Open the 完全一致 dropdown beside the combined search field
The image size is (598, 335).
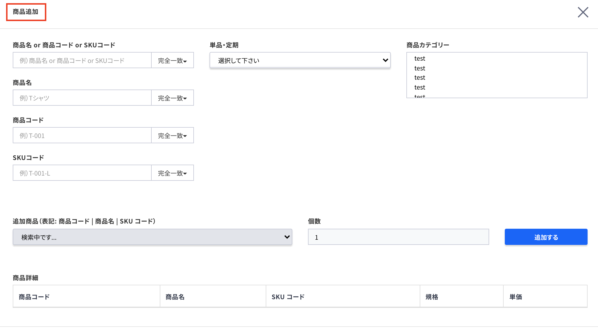click(173, 60)
